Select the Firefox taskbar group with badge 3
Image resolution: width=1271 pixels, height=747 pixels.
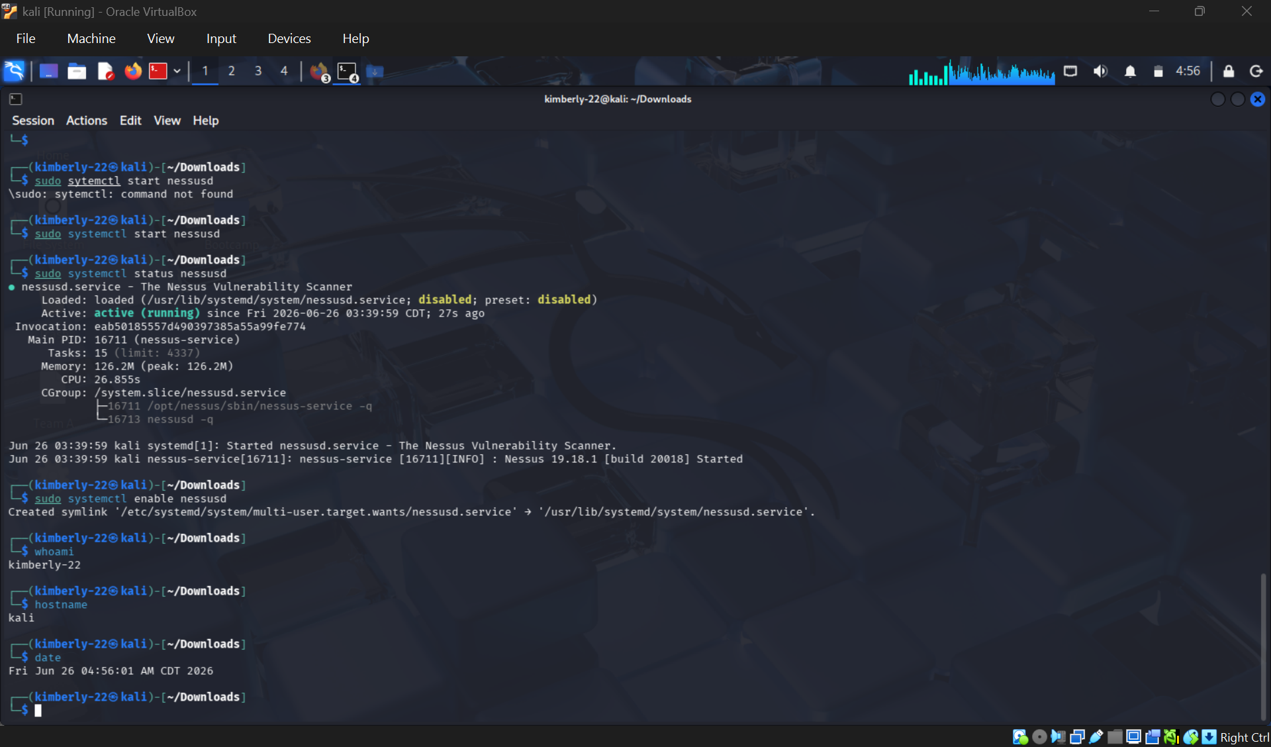[320, 72]
